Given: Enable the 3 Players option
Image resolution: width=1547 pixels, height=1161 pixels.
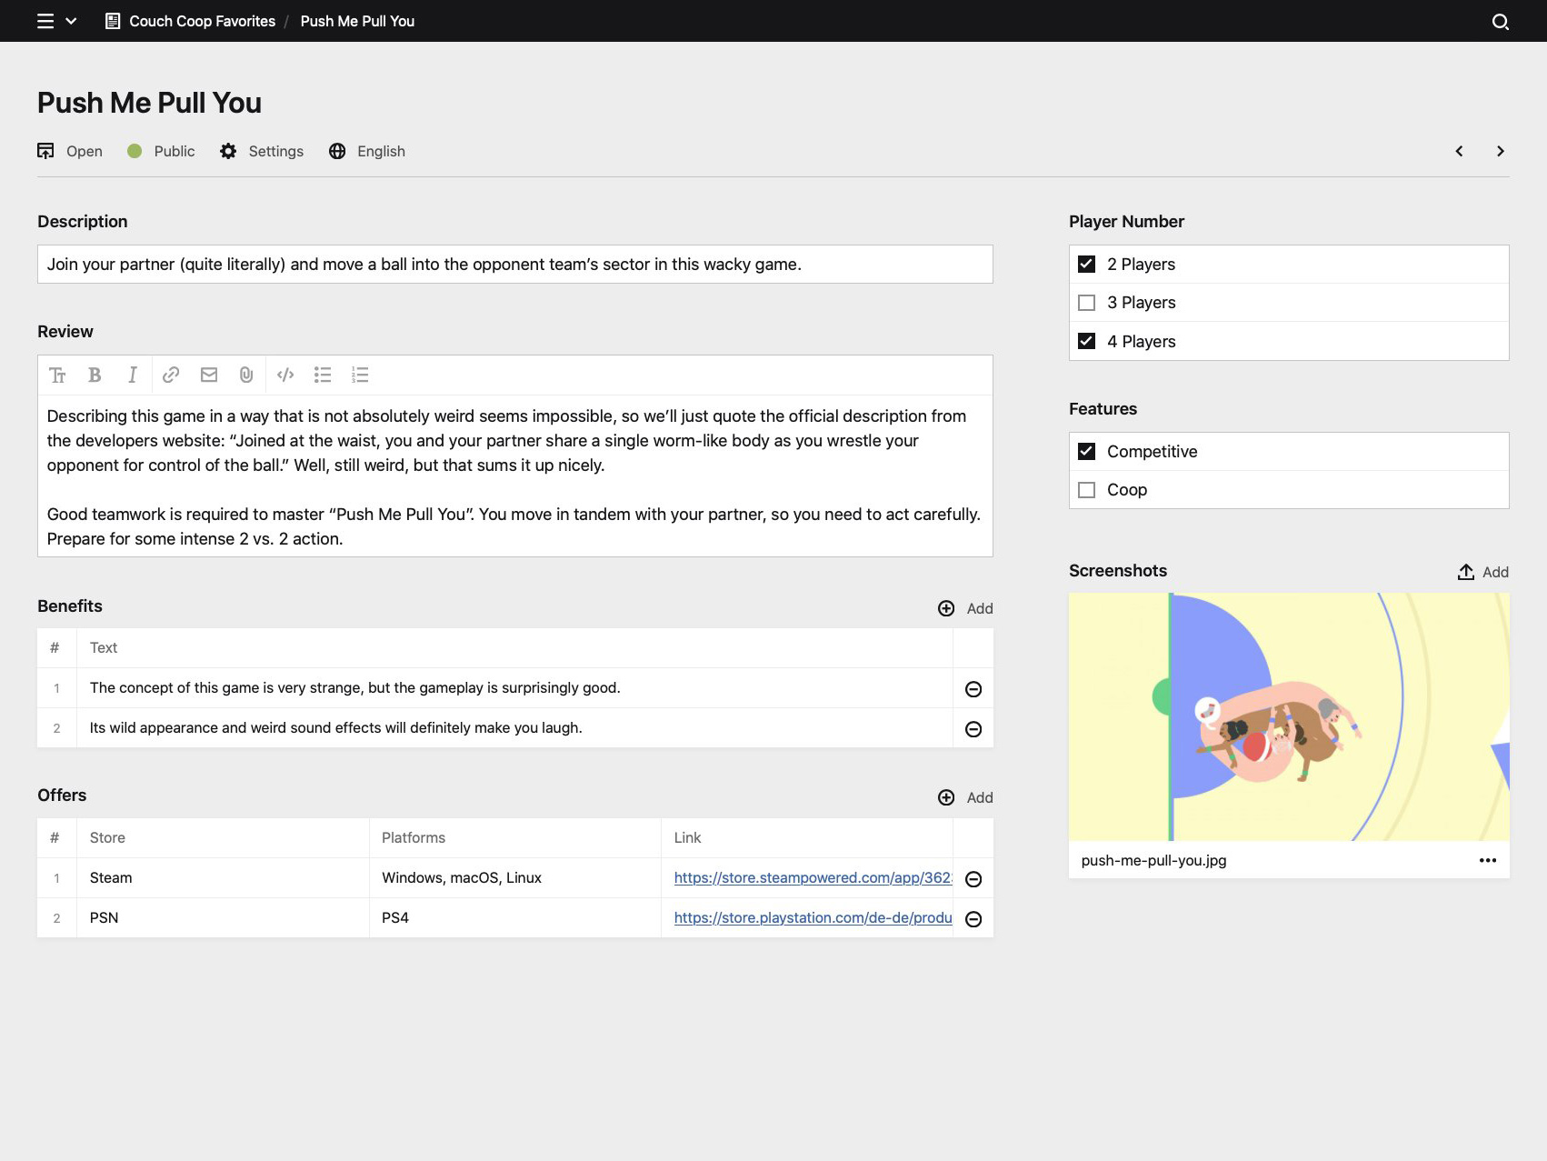Looking at the screenshot, I should coord(1087,302).
